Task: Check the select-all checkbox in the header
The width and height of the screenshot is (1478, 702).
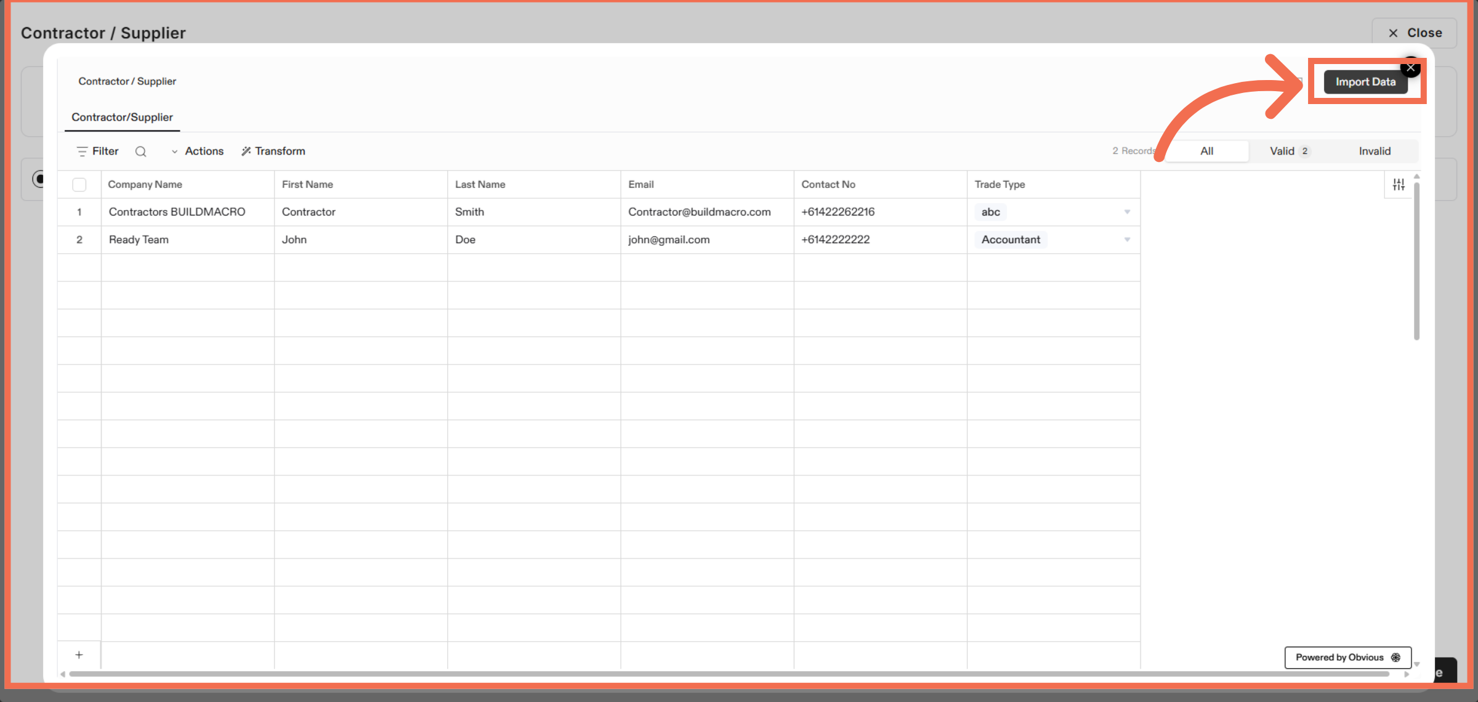Action: click(x=79, y=184)
